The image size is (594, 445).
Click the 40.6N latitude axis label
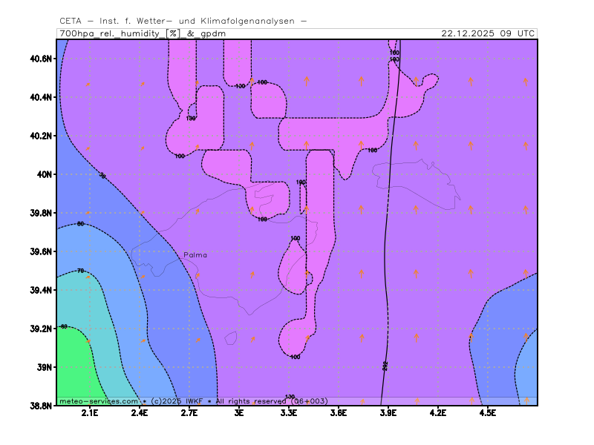pos(40,59)
